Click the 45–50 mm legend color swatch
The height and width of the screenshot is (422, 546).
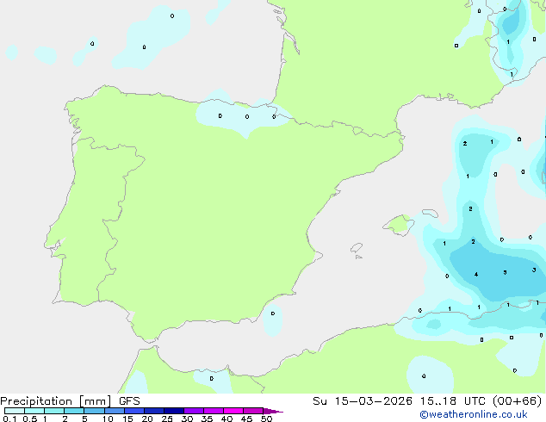point(253,411)
